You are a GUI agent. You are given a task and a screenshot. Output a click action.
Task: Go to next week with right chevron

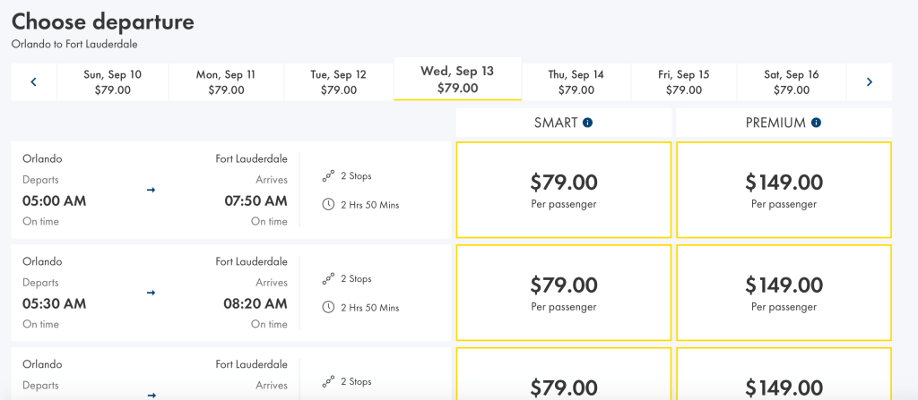(x=869, y=82)
